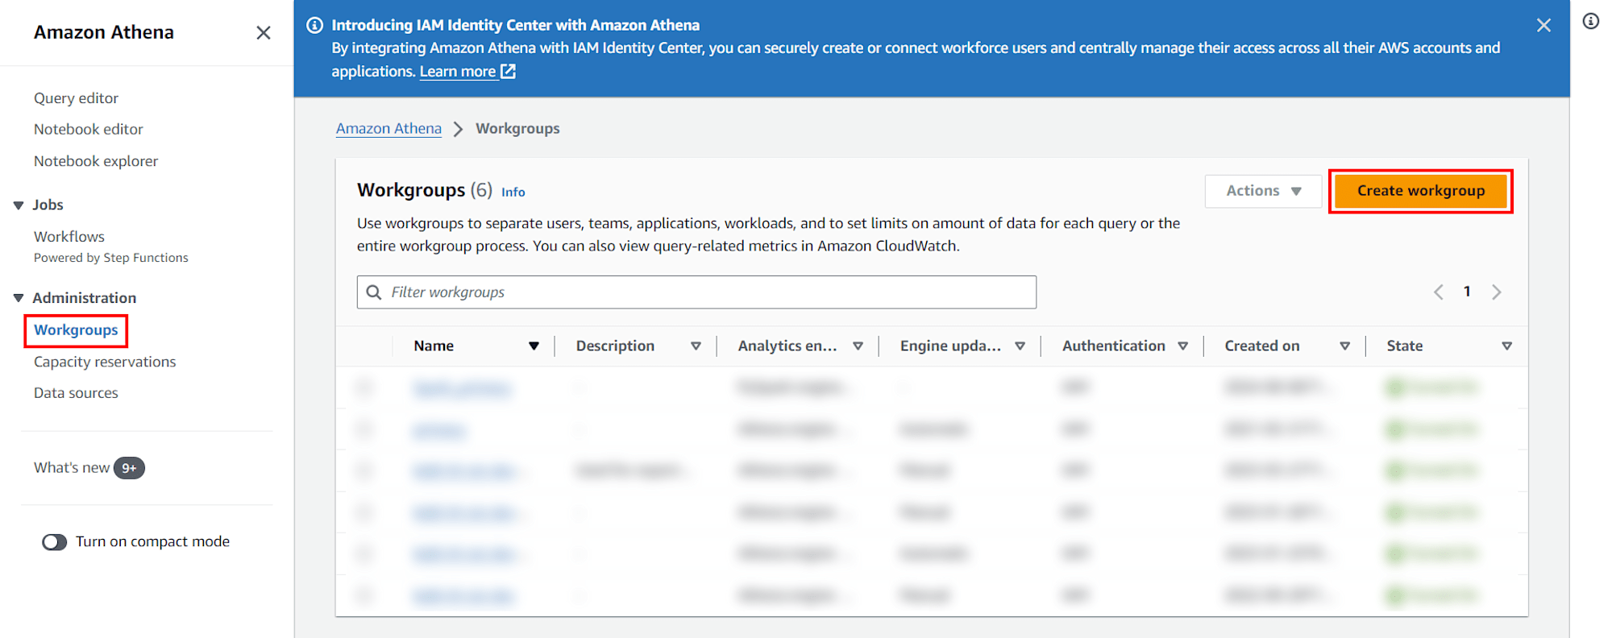Image resolution: width=1612 pixels, height=638 pixels.
Task: Follow the Amazon Athena breadcrumb link
Action: coord(388,129)
